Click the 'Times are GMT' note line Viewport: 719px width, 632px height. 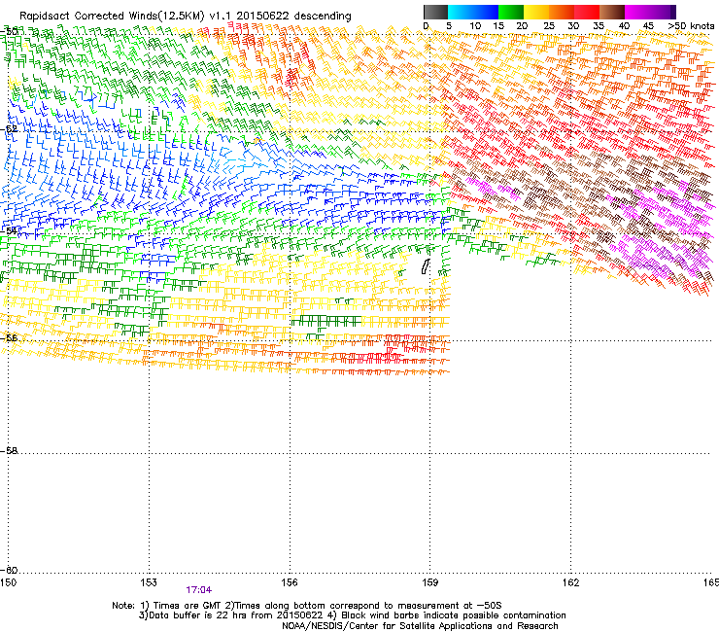pyautogui.click(x=307, y=606)
